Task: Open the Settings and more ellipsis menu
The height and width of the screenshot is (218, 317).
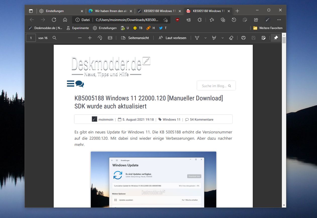Action: click(x=279, y=20)
